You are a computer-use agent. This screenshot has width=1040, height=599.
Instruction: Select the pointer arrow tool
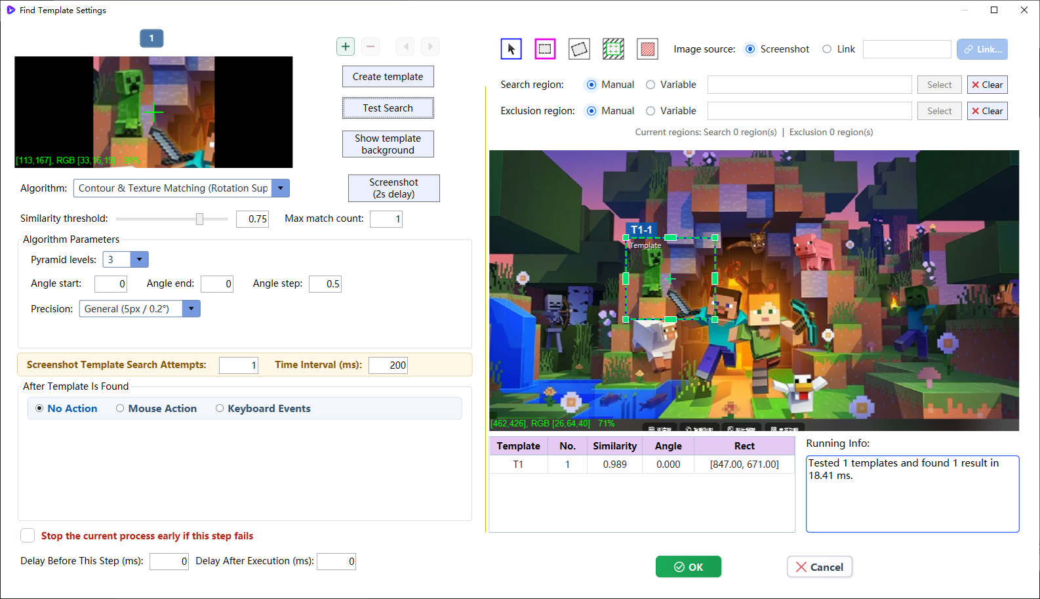point(511,49)
